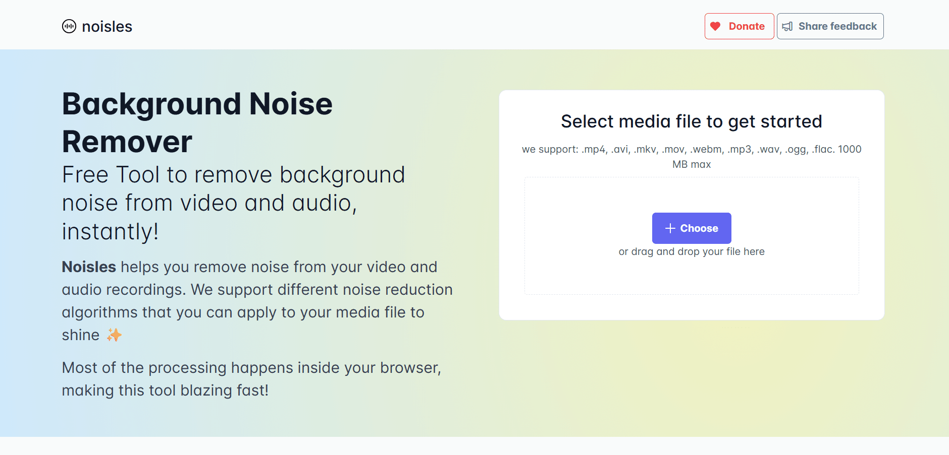Select the heading 'Background Noise Remover'

point(197,122)
